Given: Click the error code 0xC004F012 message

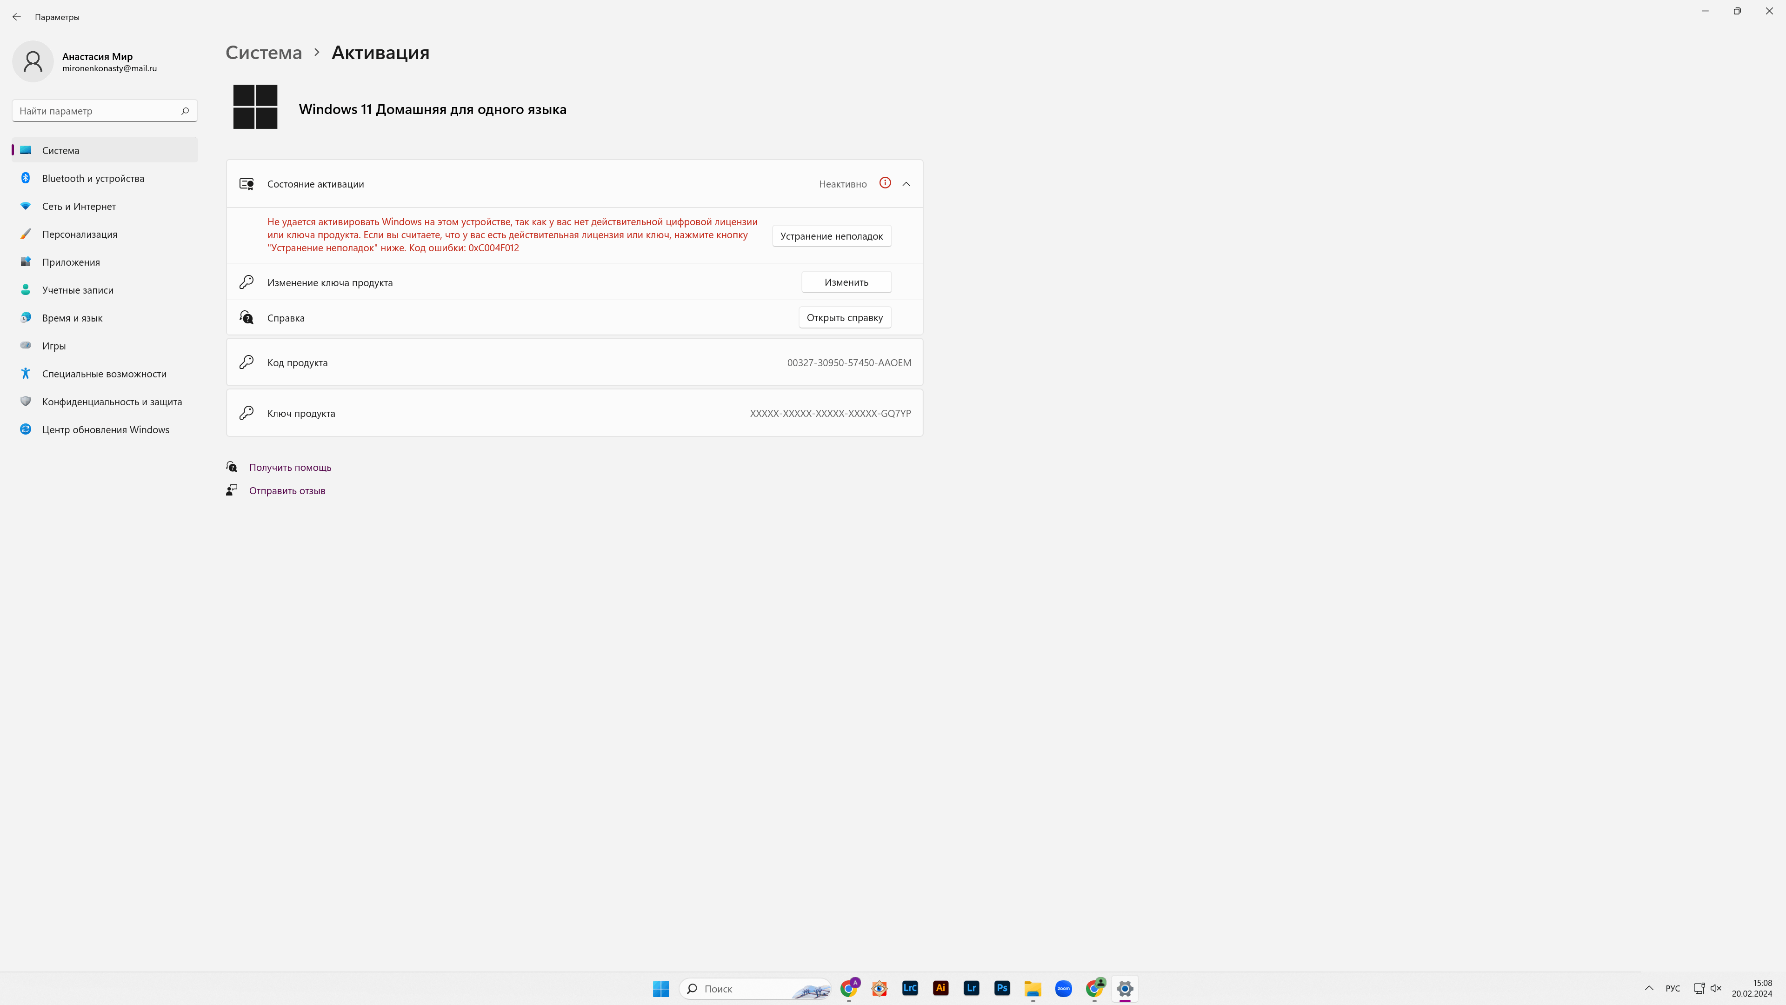Looking at the screenshot, I should pyautogui.click(x=513, y=235).
